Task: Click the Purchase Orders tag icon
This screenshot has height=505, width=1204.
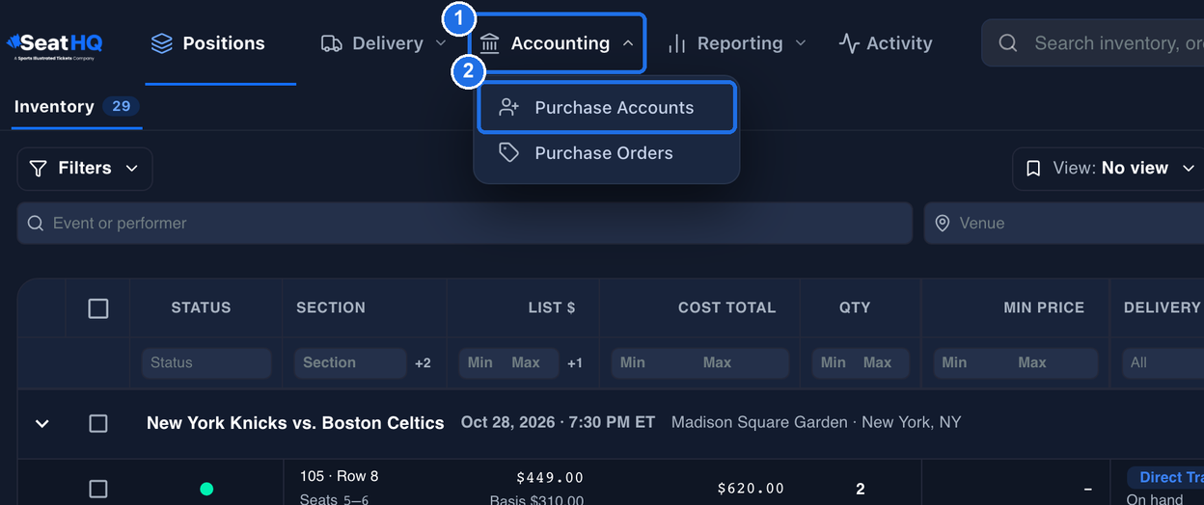Action: 509,152
